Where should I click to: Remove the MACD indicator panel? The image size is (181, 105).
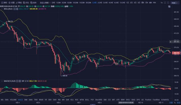pos(20,81)
